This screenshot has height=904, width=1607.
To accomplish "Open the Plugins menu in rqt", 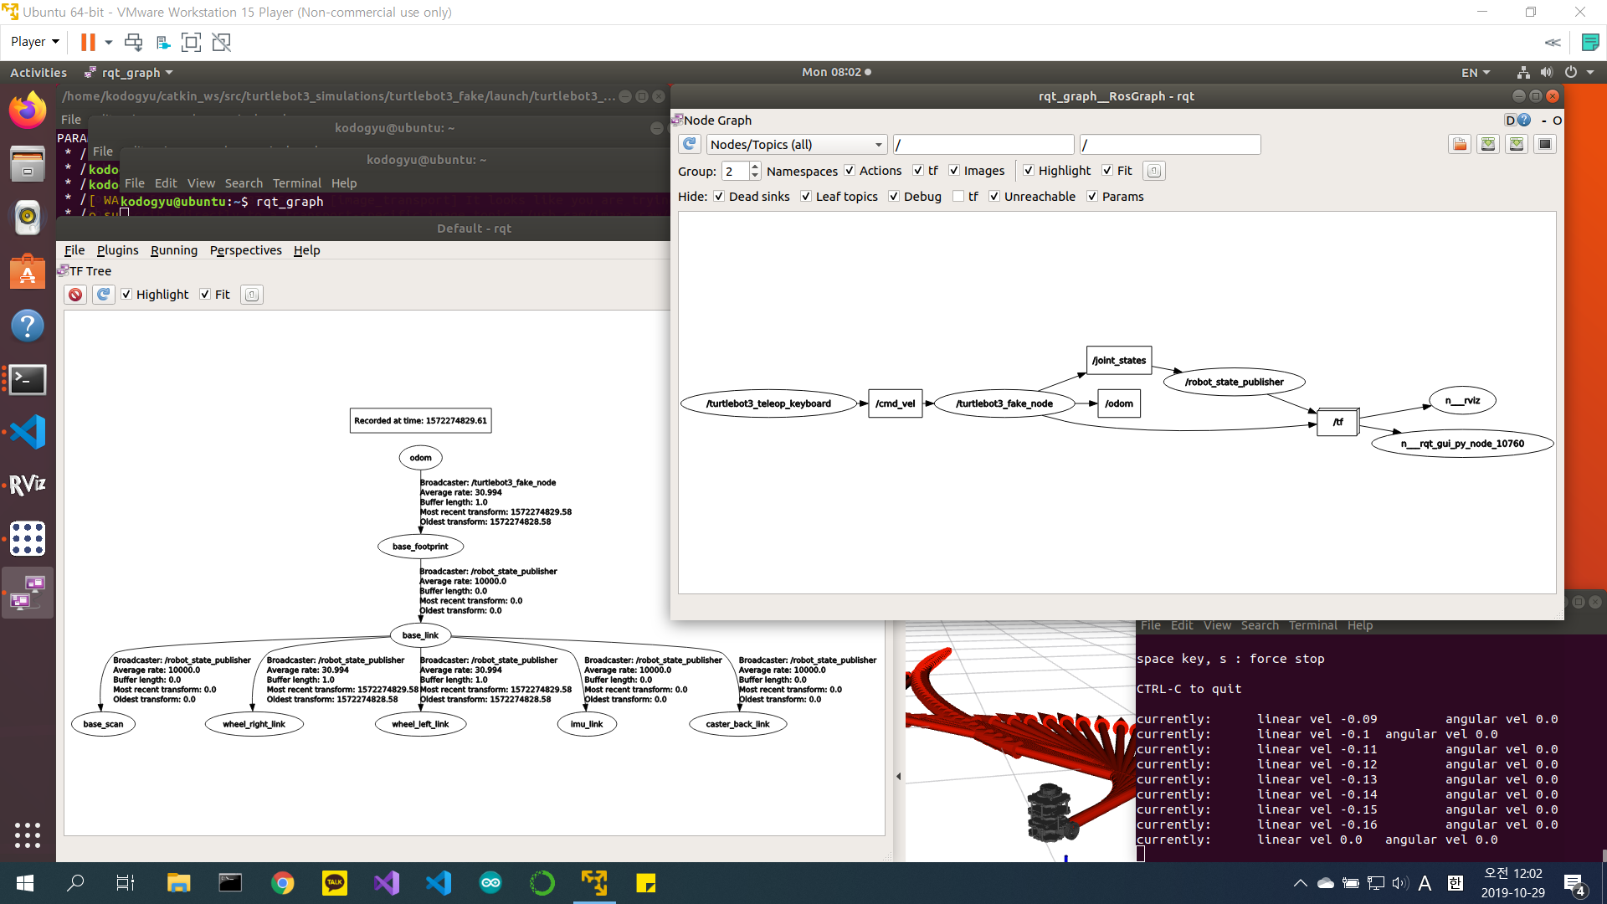I will click(117, 250).
